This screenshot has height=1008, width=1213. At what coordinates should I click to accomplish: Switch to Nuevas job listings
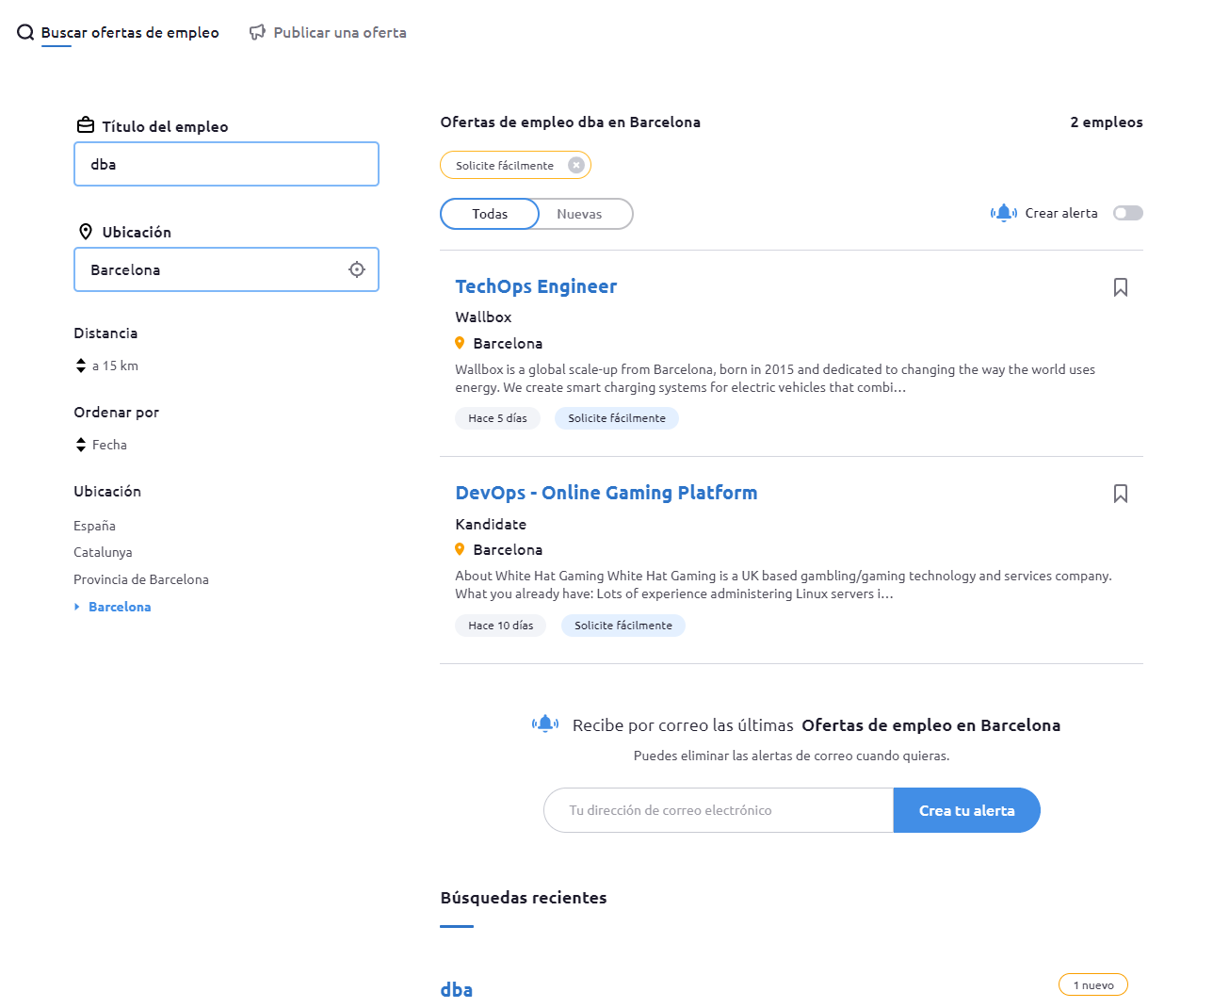tap(579, 214)
